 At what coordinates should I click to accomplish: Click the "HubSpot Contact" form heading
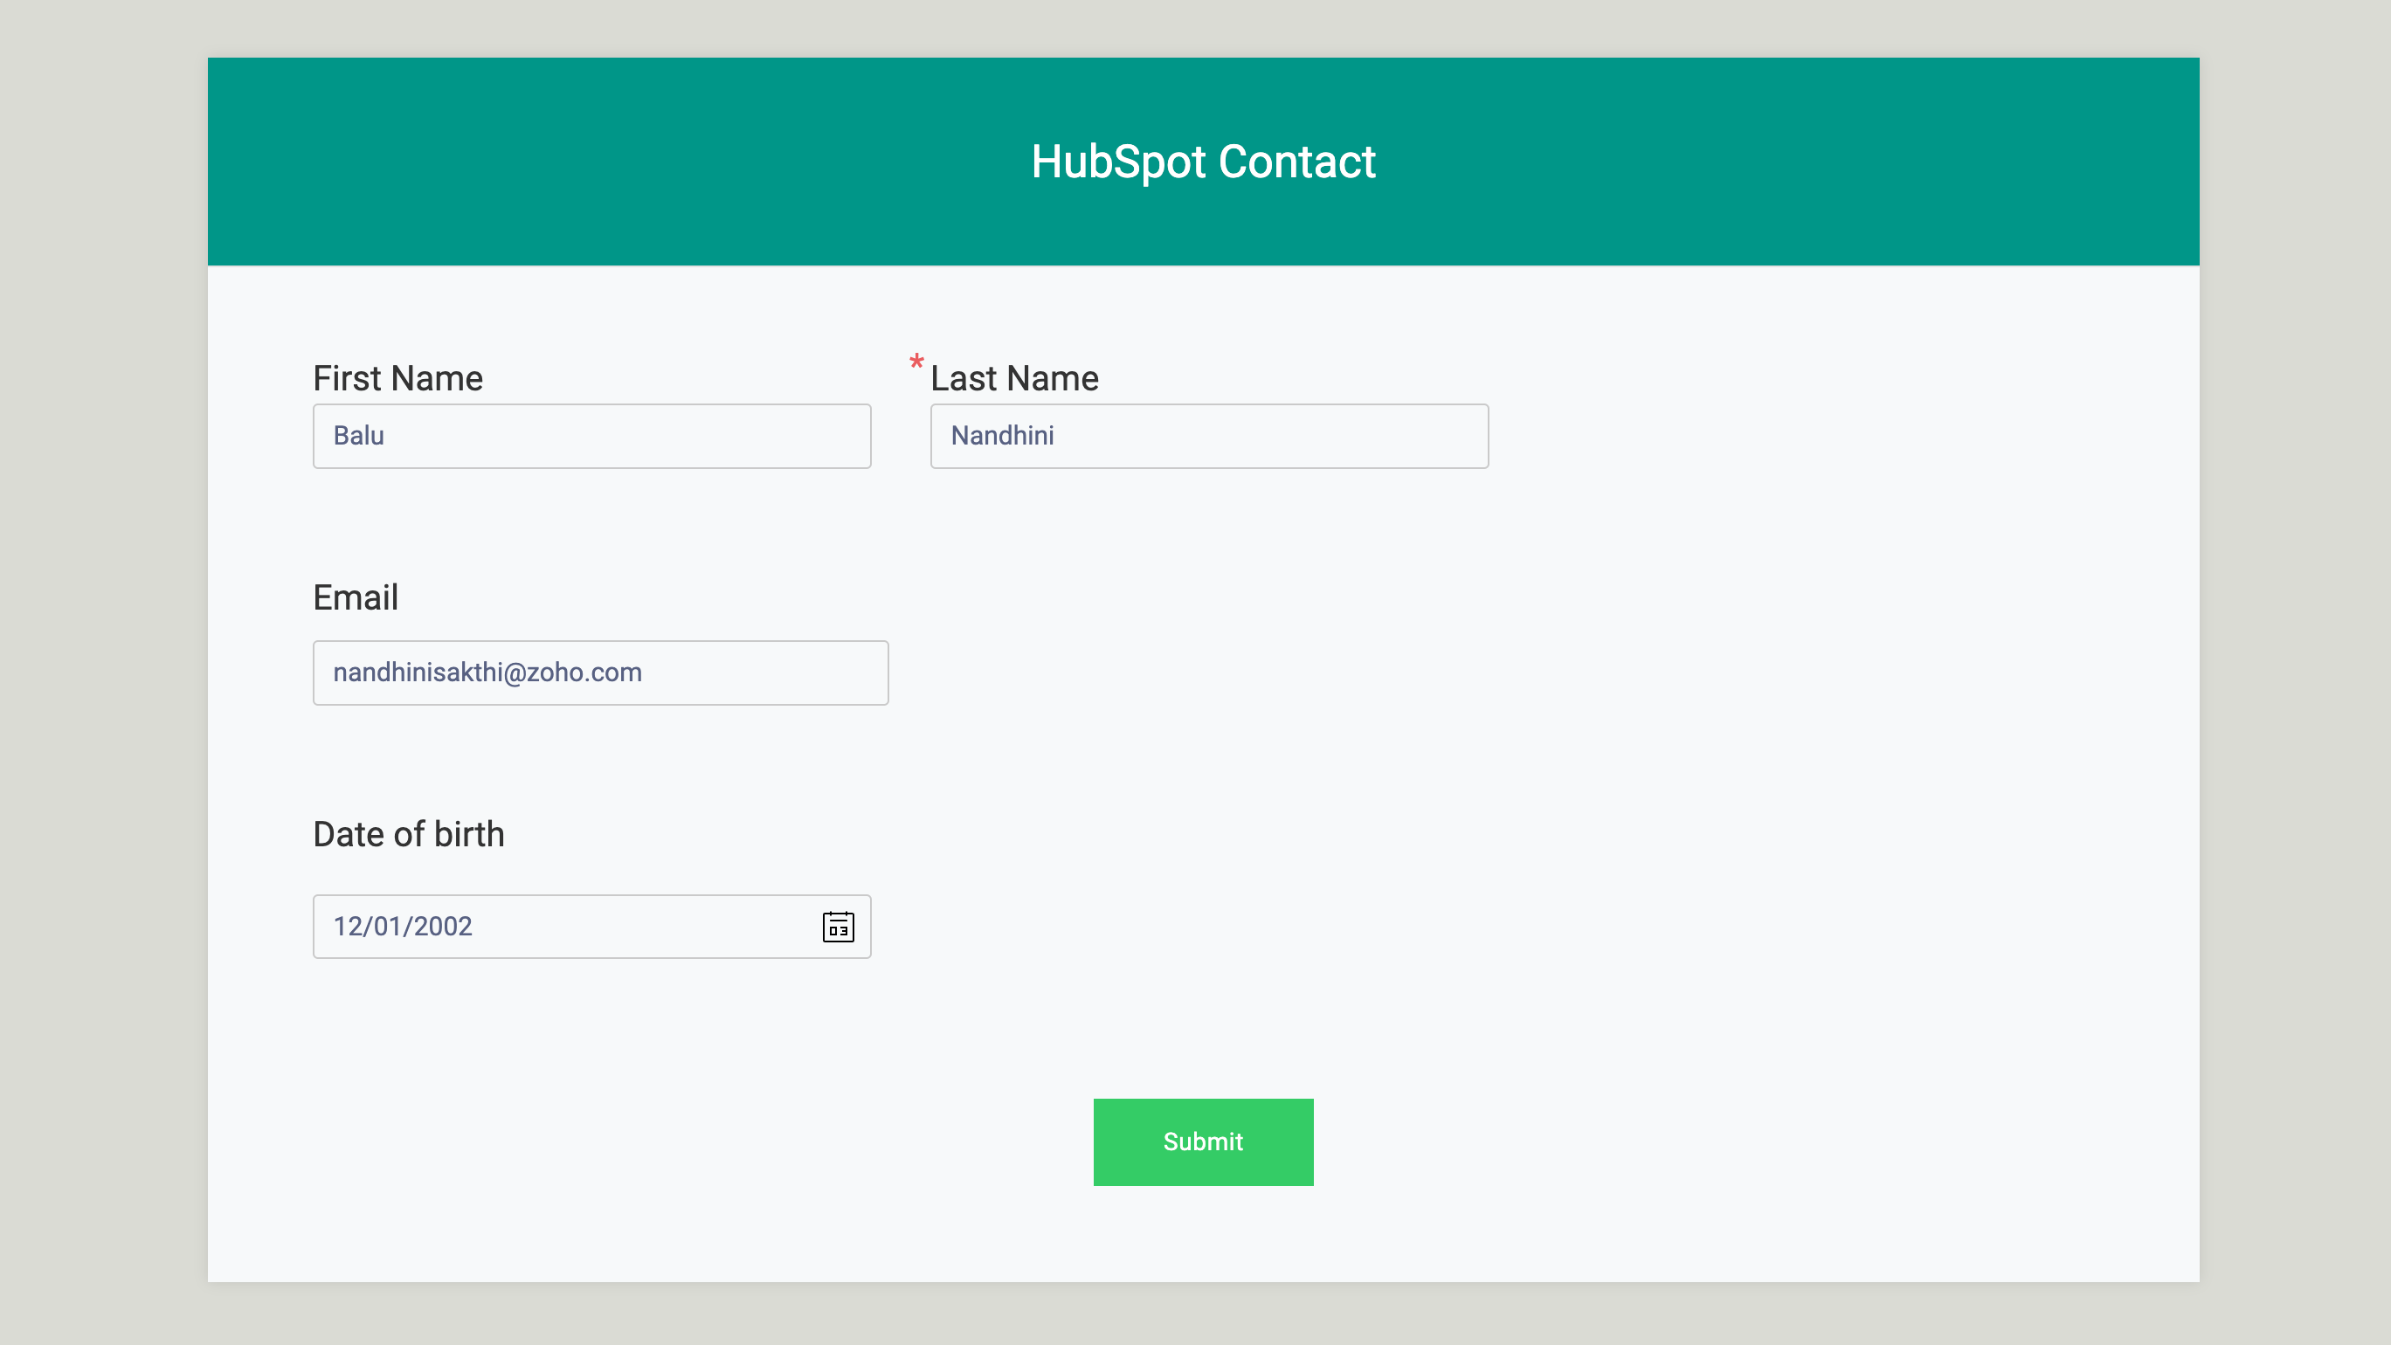pyautogui.click(x=1203, y=162)
